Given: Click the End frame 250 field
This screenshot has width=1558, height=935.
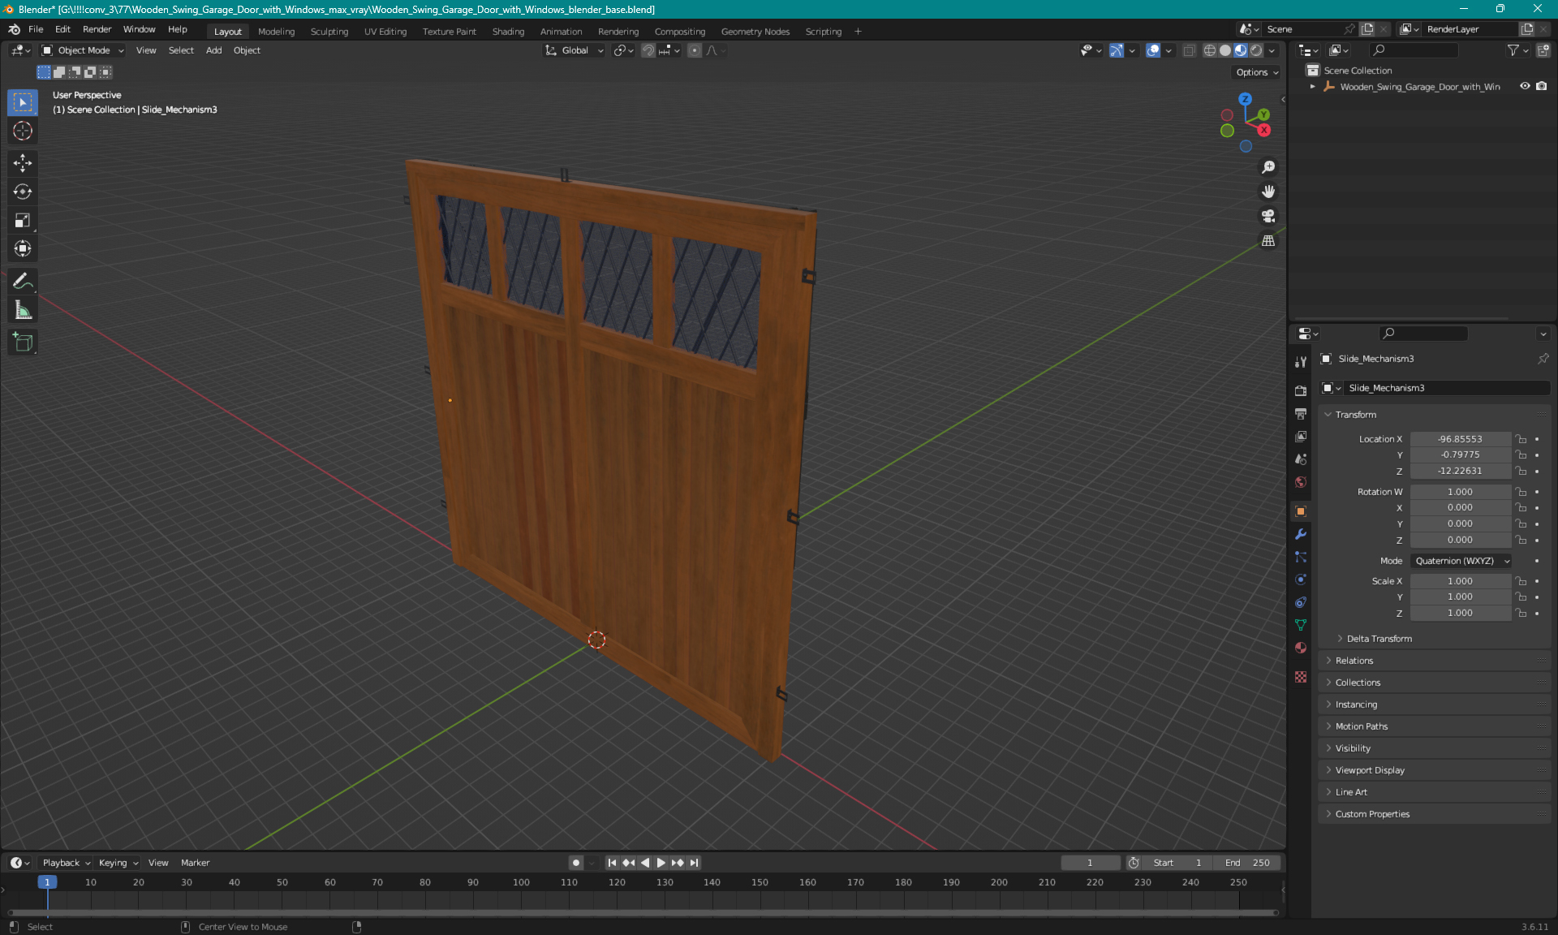Looking at the screenshot, I should coord(1249,863).
